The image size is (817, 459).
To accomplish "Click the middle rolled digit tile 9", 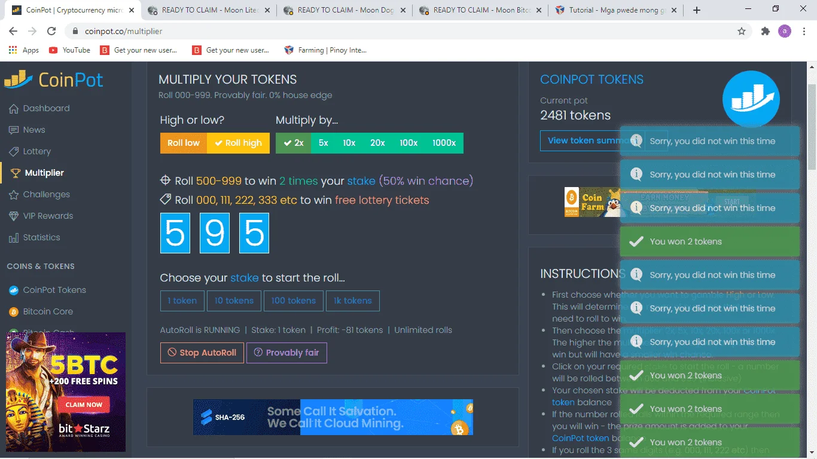I will click(215, 233).
